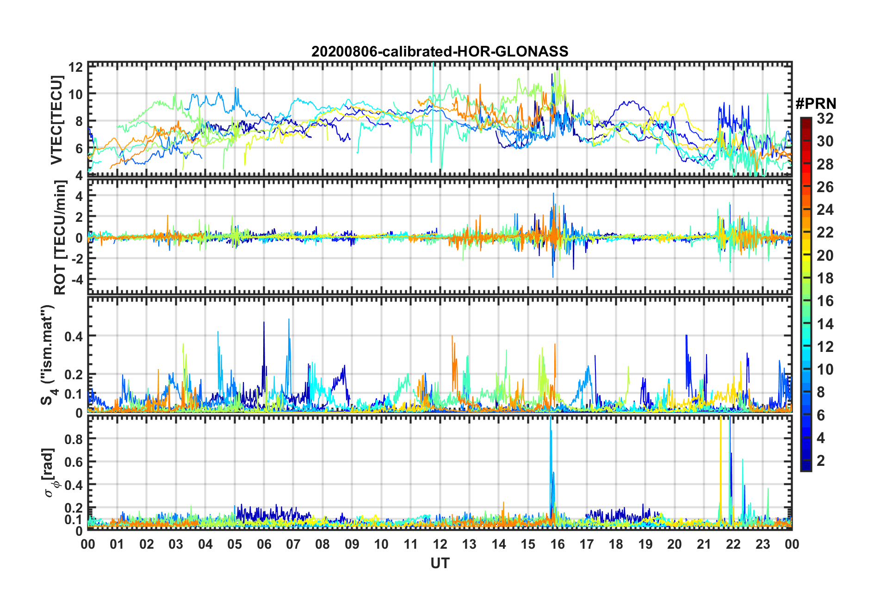Click the 0.2 tick on sigma-phi axis
Image resolution: width=880 pixels, height=589 pixels.
(x=74, y=508)
